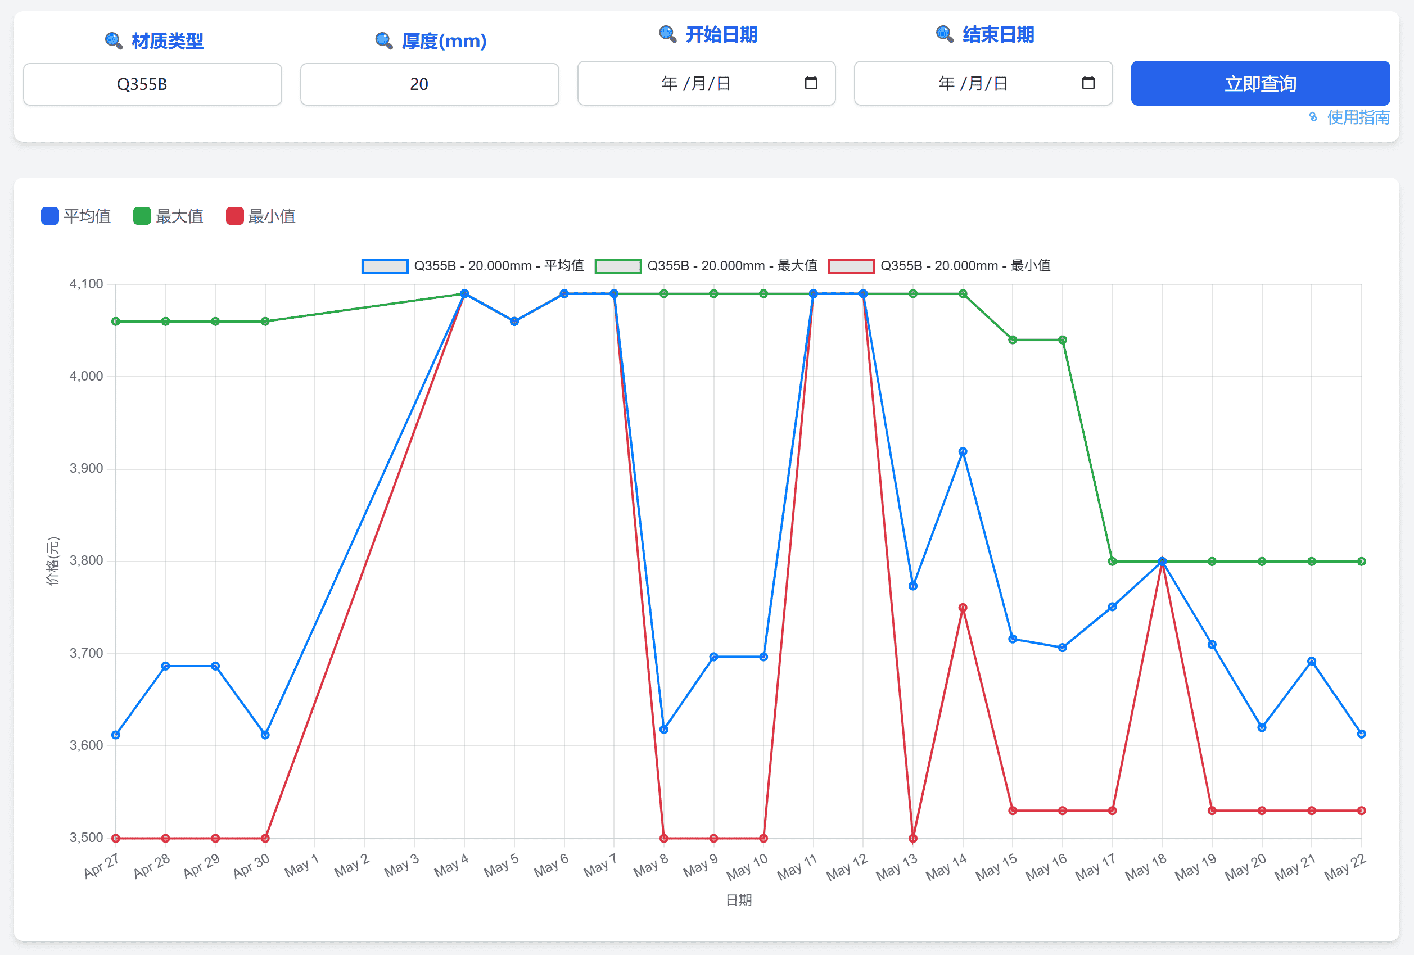
Task: Click the average data point on May 16
Action: pos(1062,648)
